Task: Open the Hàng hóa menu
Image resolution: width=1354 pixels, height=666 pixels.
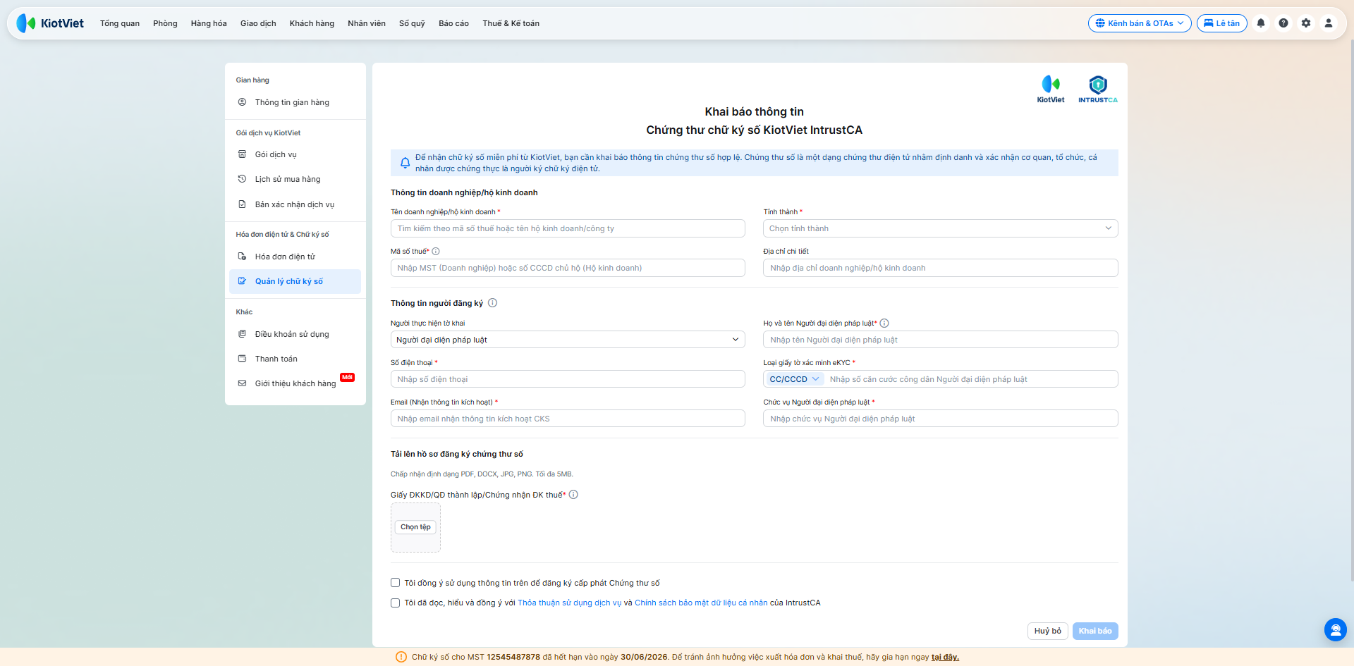Action: tap(209, 23)
